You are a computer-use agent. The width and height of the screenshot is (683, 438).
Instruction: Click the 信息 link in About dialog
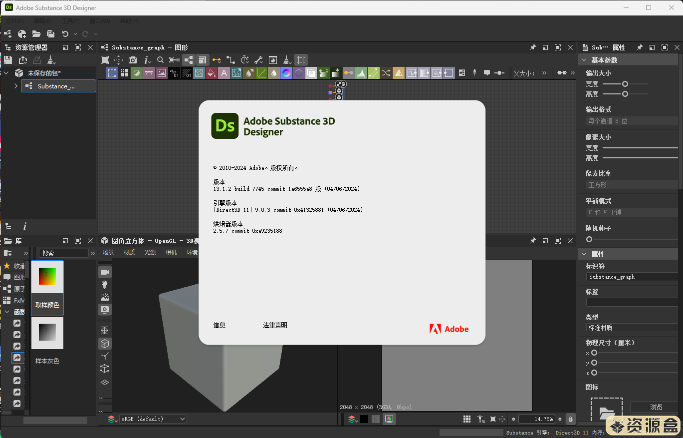(220, 325)
